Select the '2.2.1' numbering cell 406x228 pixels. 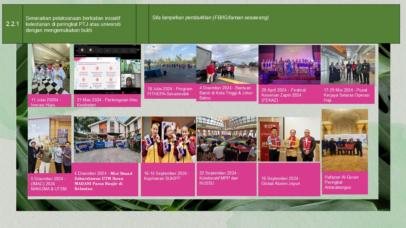(12, 24)
